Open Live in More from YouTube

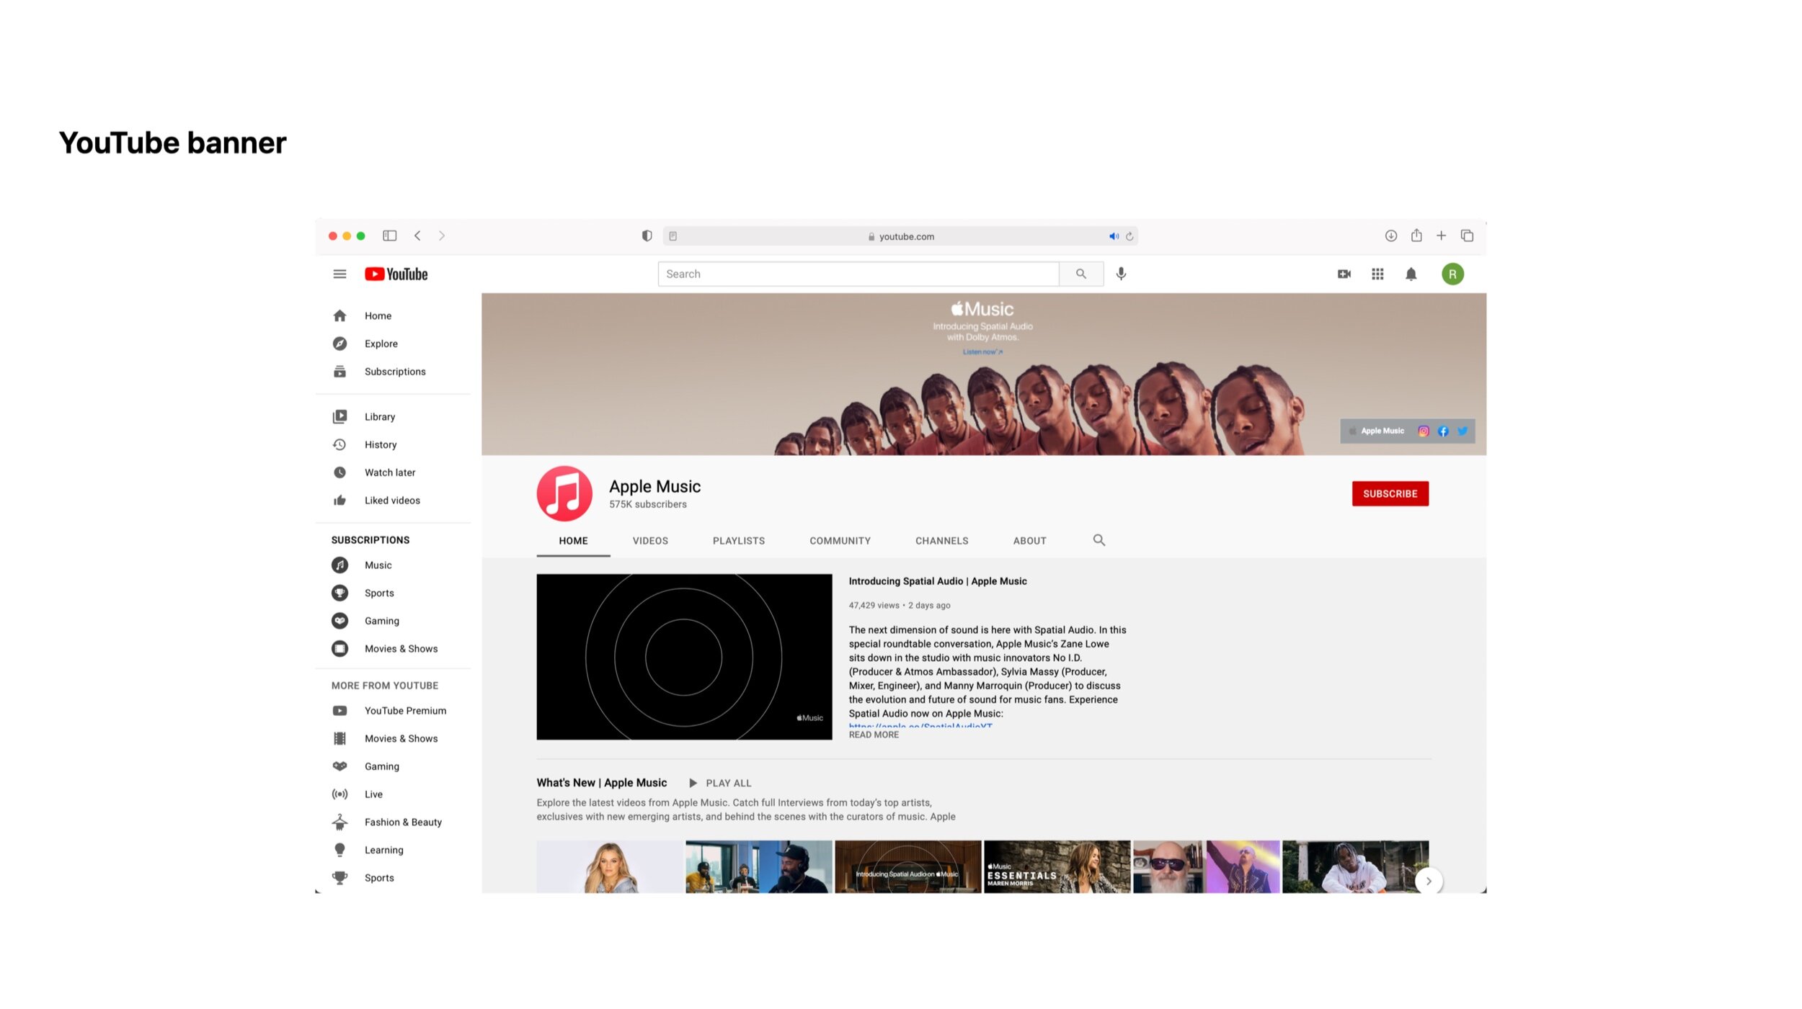pyautogui.click(x=393, y=794)
